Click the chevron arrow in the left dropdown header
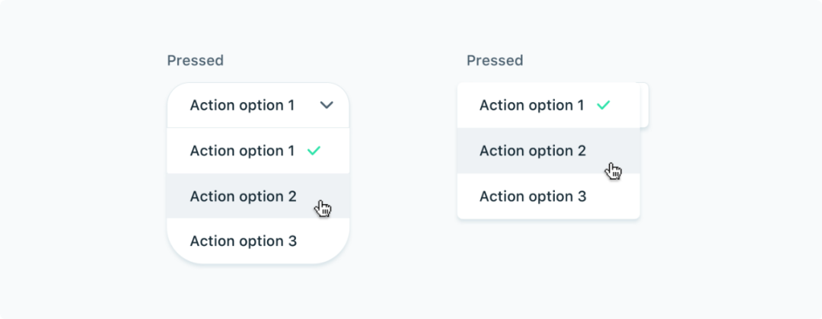Screen dimensions: 822x319 pyautogui.click(x=327, y=105)
